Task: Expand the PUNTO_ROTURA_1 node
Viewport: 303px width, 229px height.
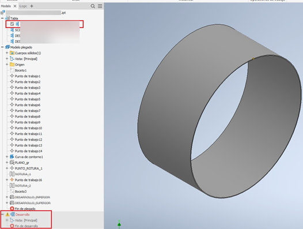Action: coord(7,168)
